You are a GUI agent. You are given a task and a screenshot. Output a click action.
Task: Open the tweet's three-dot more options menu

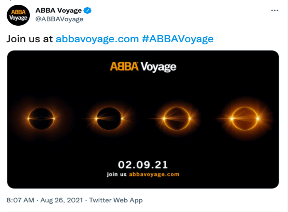(274, 11)
